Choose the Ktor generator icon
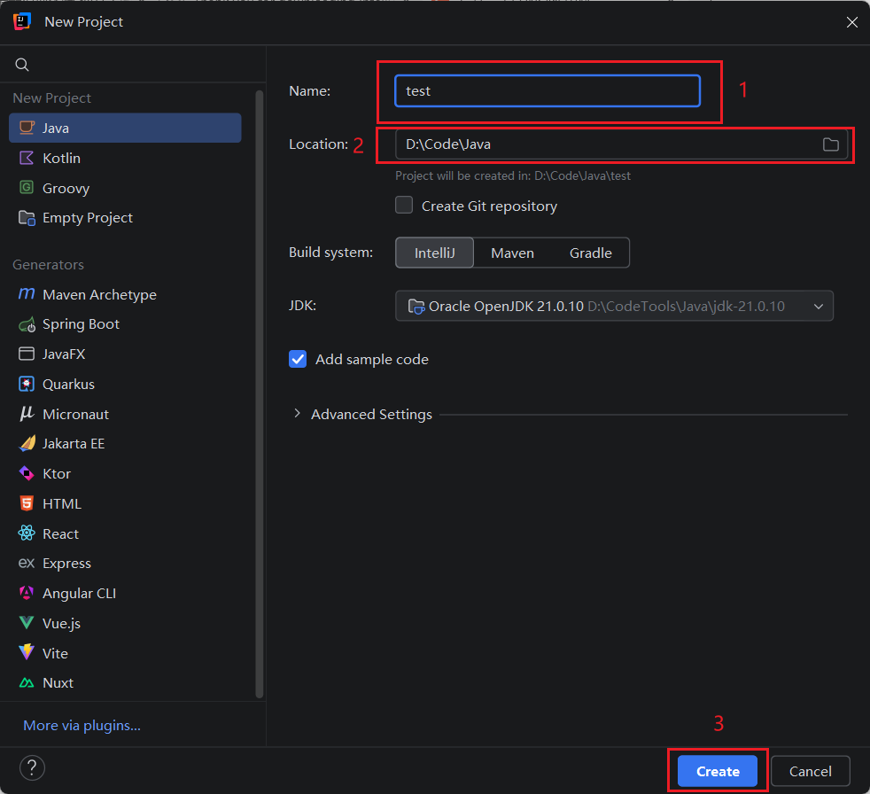The width and height of the screenshot is (870, 794). (27, 473)
